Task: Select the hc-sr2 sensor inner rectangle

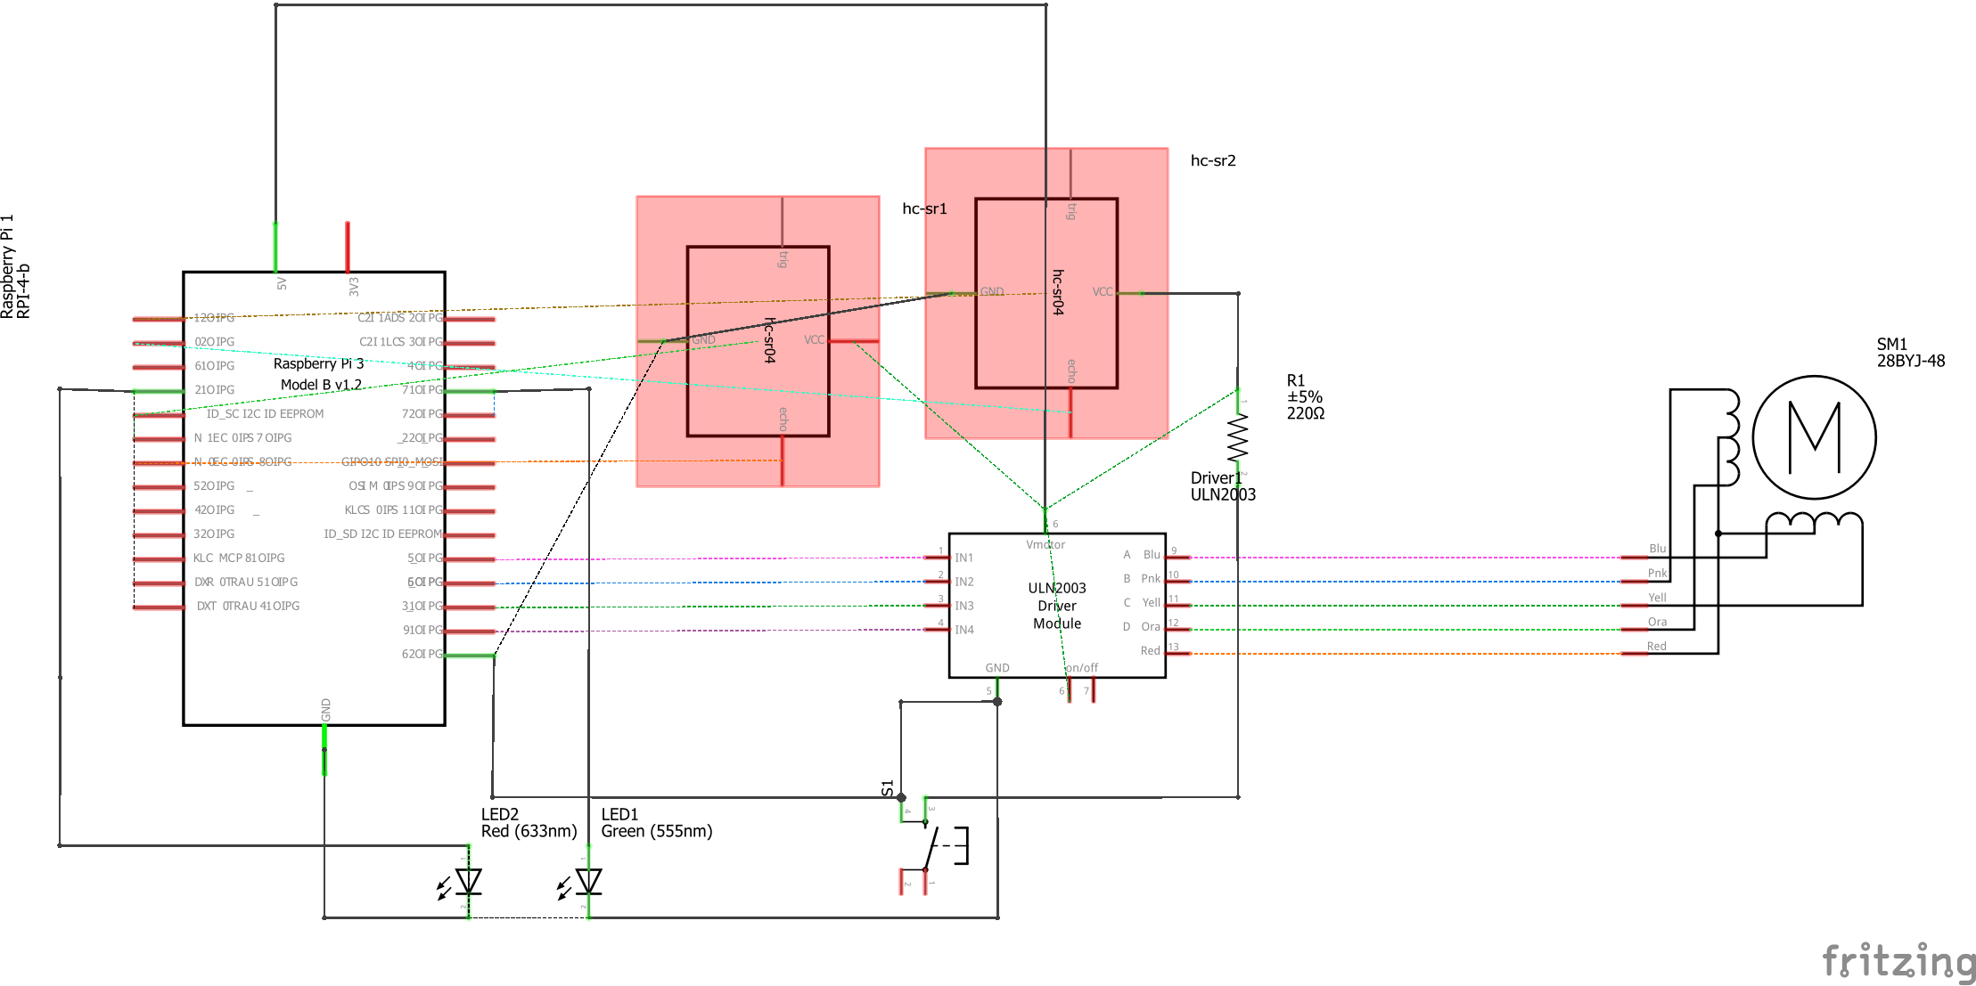Action: click(1046, 293)
